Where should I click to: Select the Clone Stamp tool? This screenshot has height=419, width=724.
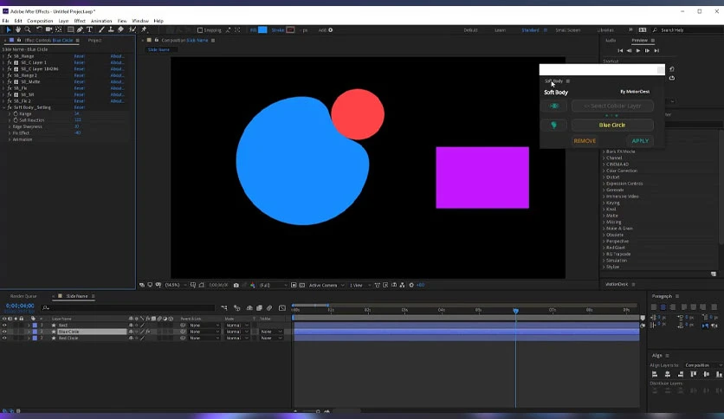(x=111, y=29)
